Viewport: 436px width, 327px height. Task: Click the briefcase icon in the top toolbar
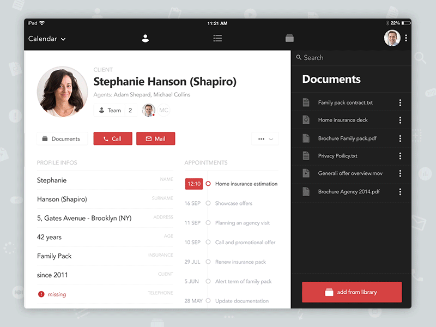[x=289, y=38]
